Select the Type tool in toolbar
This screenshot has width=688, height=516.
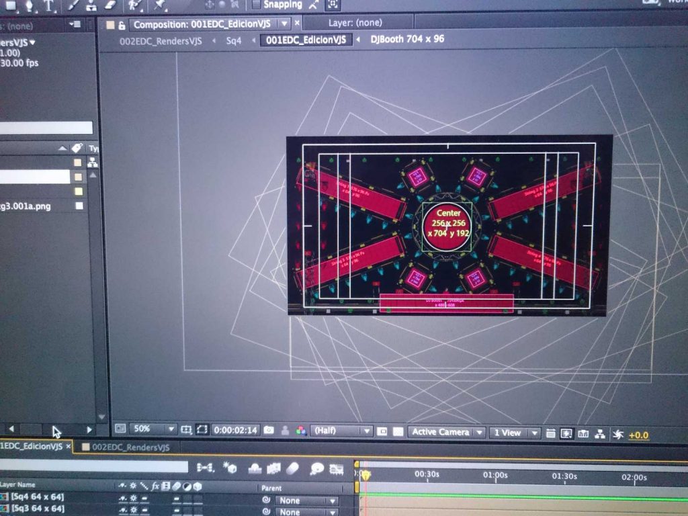point(48,5)
